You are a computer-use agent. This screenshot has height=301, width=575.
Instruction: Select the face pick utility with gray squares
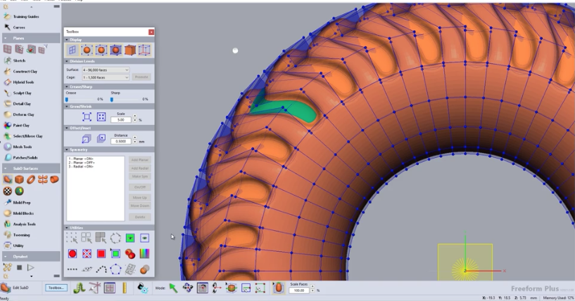101,238
